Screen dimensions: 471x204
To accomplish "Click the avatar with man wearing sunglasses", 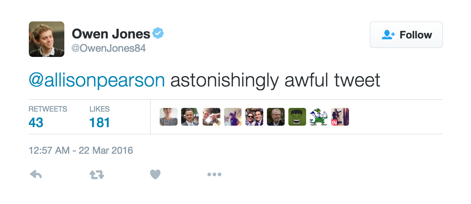I will pyautogui.click(x=254, y=117).
